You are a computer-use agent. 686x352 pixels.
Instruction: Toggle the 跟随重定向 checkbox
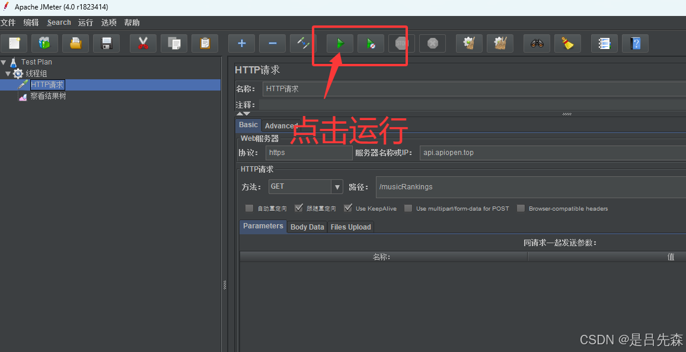(x=299, y=208)
